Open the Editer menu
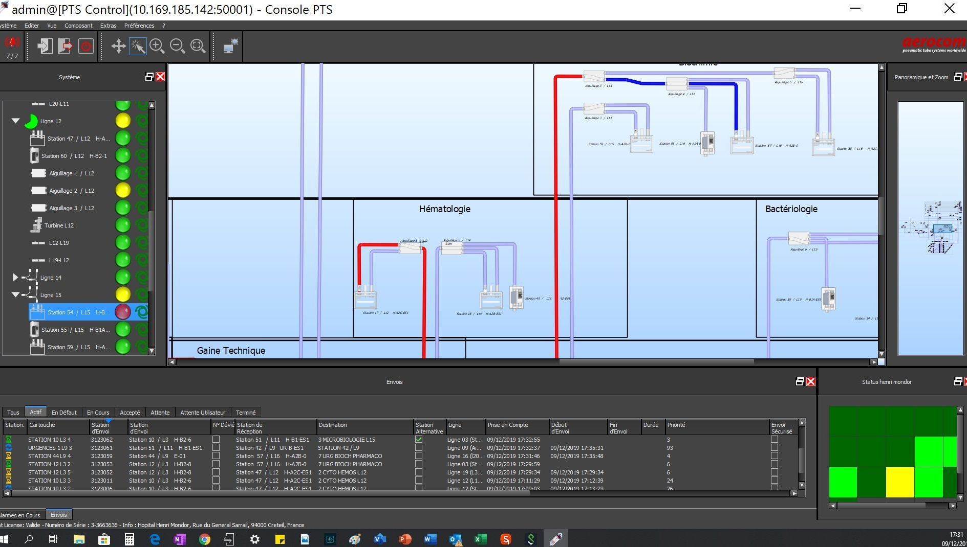The image size is (967, 547). pos(31,26)
